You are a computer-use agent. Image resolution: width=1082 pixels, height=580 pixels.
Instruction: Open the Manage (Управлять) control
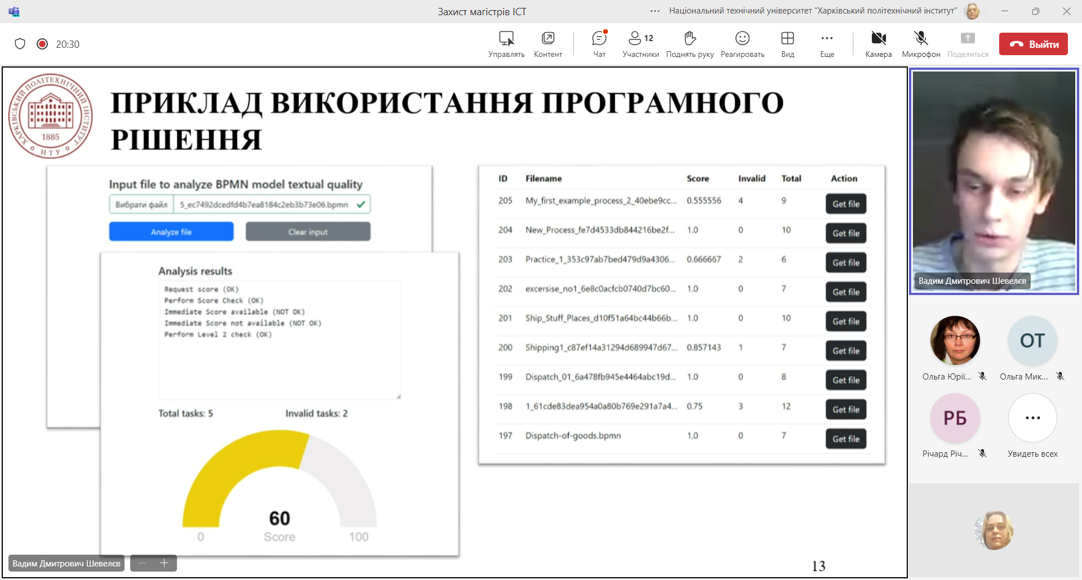pos(506,44)
